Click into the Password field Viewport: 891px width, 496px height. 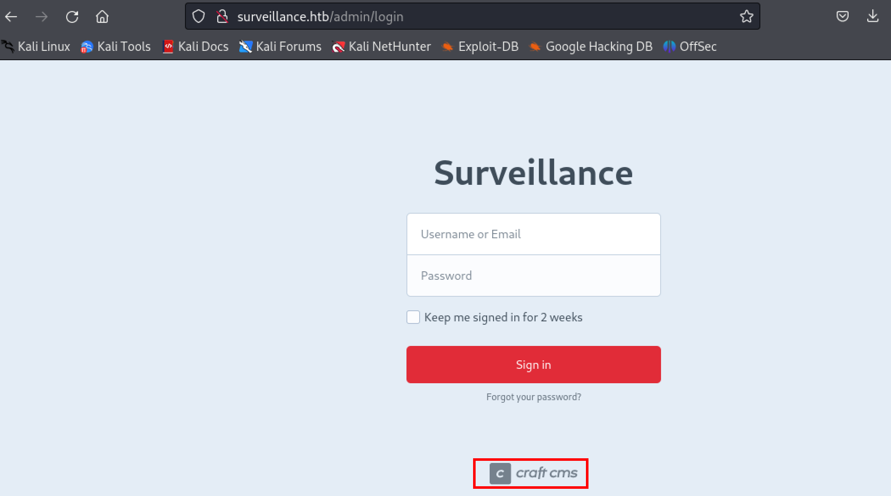pos(533,276)
